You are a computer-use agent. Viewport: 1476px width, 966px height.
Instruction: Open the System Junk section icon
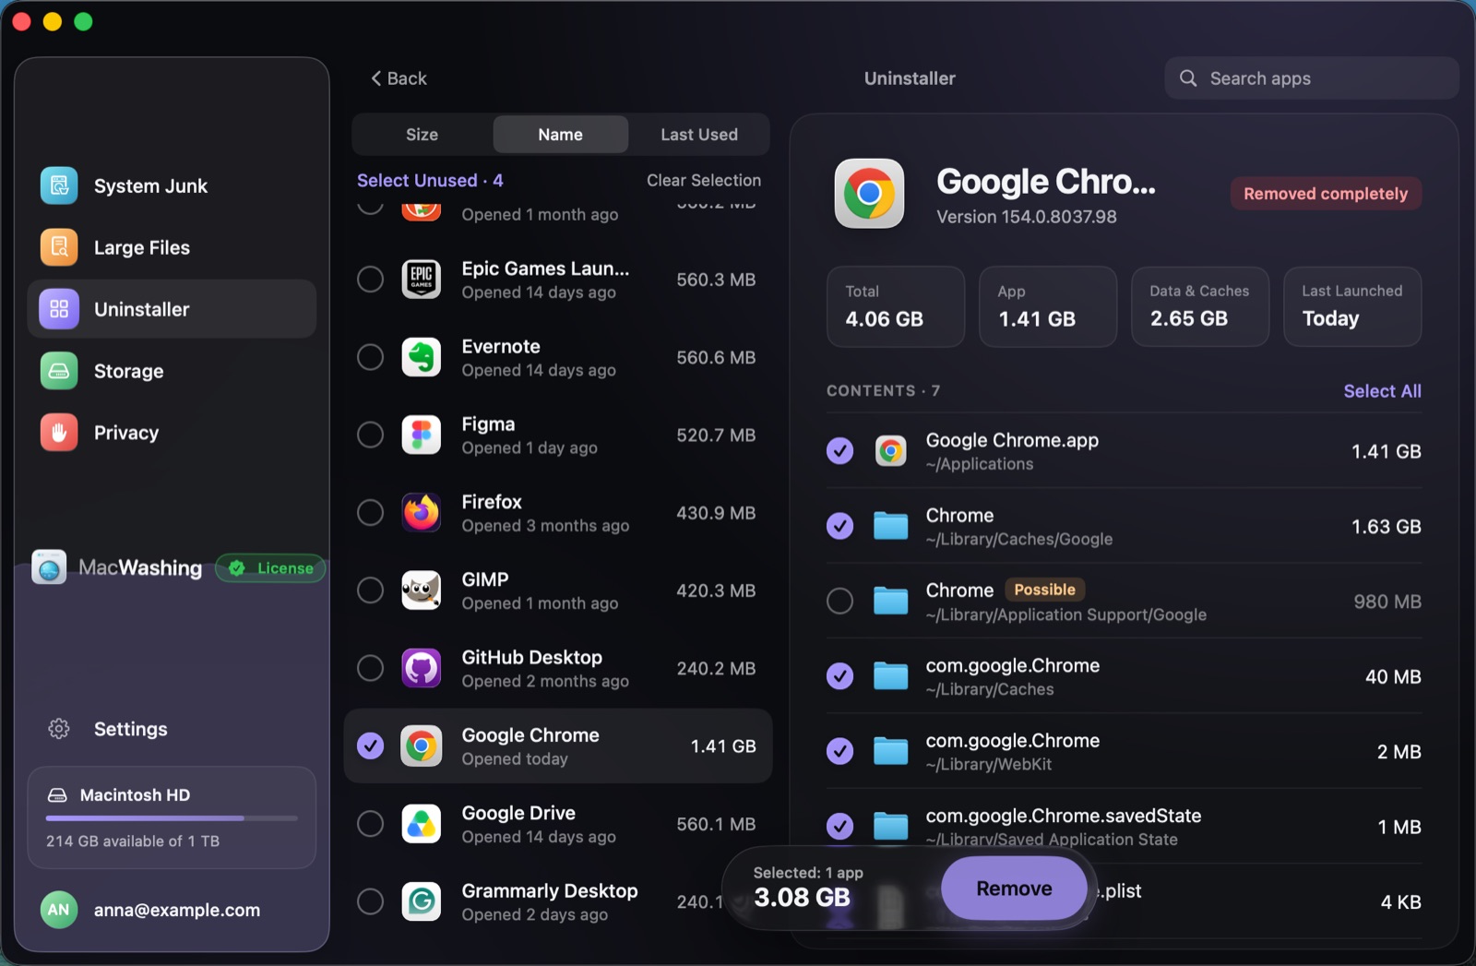click(x=59, y=185)
